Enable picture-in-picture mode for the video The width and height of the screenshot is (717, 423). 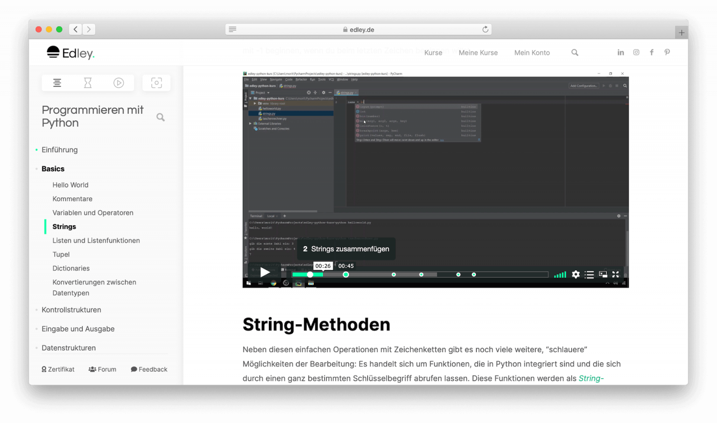pyautogui.click(x=602, y=274)
